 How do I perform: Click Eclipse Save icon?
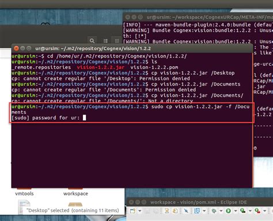[147, 211]
